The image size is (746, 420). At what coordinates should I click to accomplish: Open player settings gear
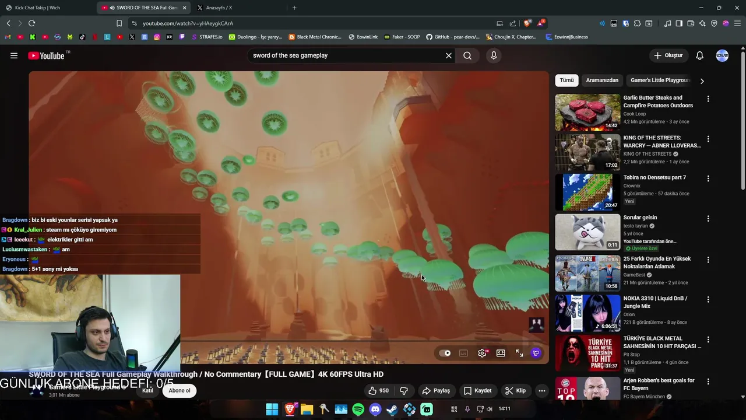482,353
